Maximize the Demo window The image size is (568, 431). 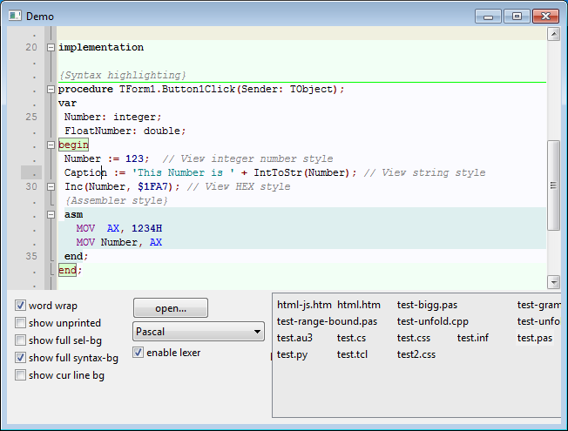[517, 17]
